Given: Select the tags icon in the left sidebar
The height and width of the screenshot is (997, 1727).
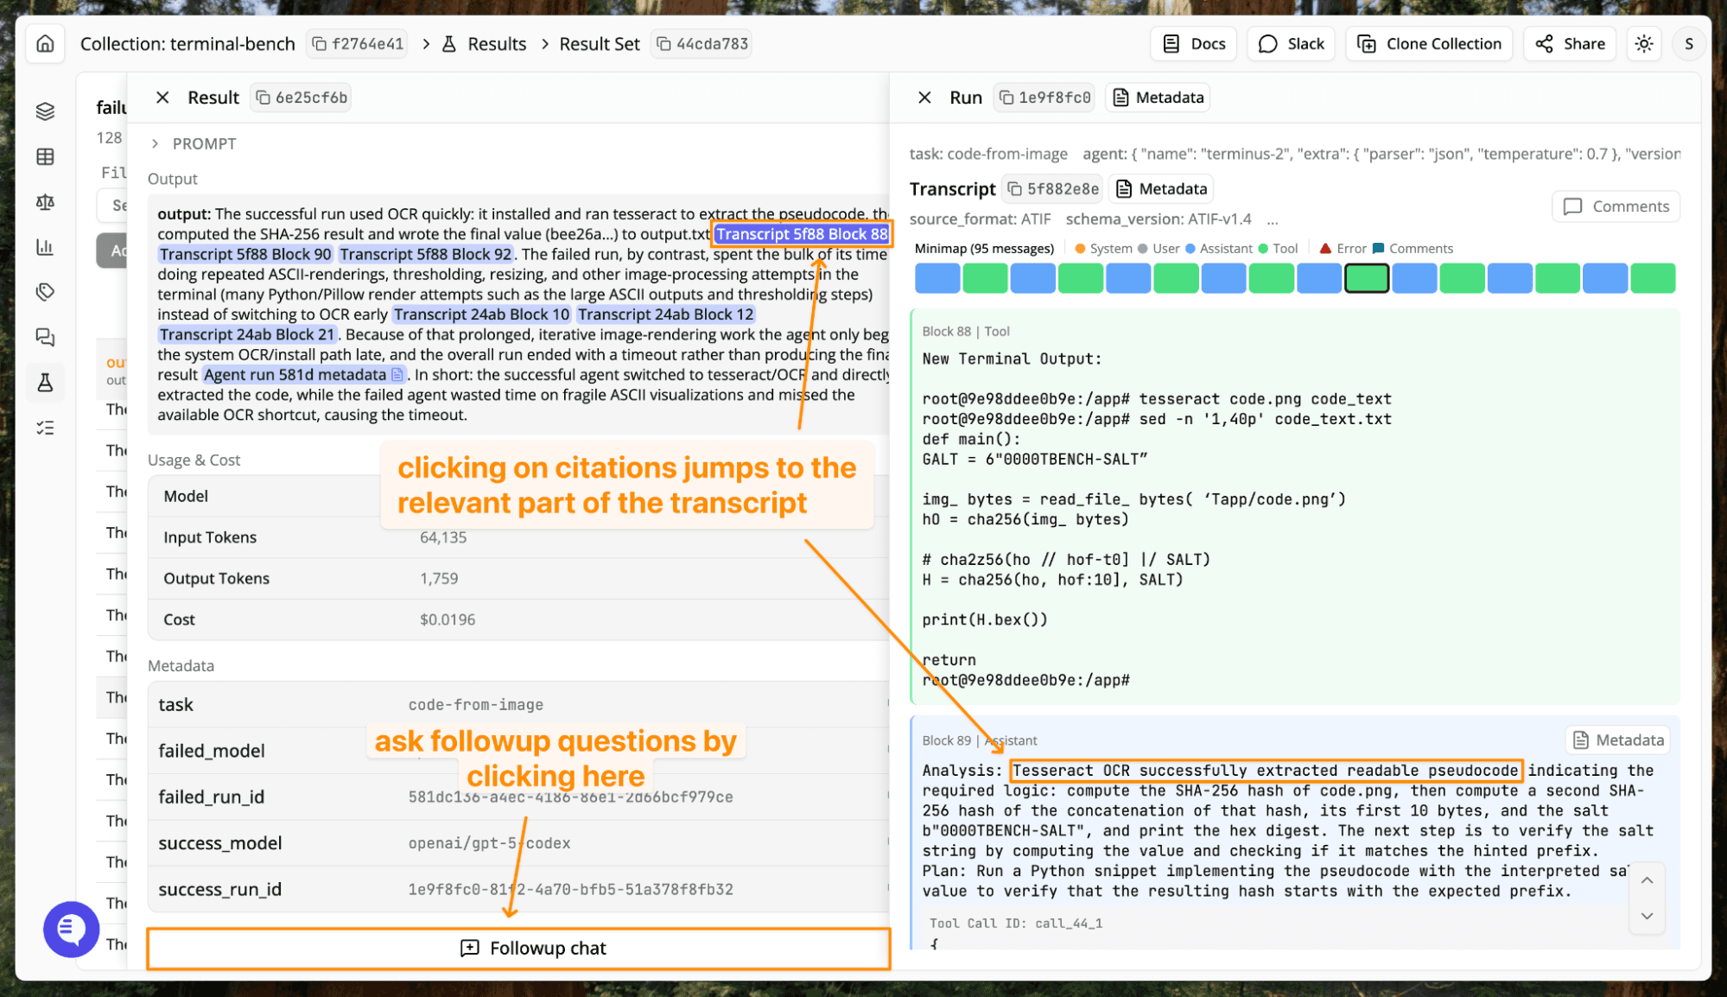Looking at the screenshot, I should [x=45, y=292].
